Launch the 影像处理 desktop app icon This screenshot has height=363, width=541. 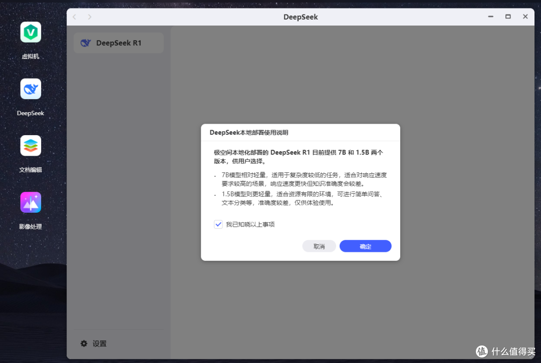pos(31,202)
